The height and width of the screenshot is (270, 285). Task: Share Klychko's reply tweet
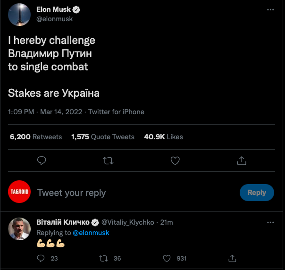point(232,258)
